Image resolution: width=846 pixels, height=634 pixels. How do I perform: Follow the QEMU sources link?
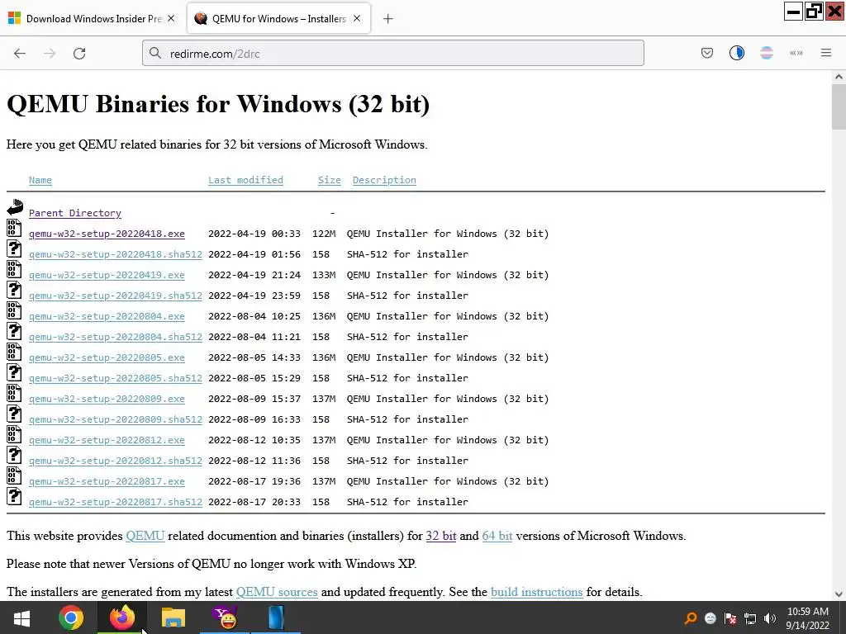pyautogui.click(x=277, y=592)
